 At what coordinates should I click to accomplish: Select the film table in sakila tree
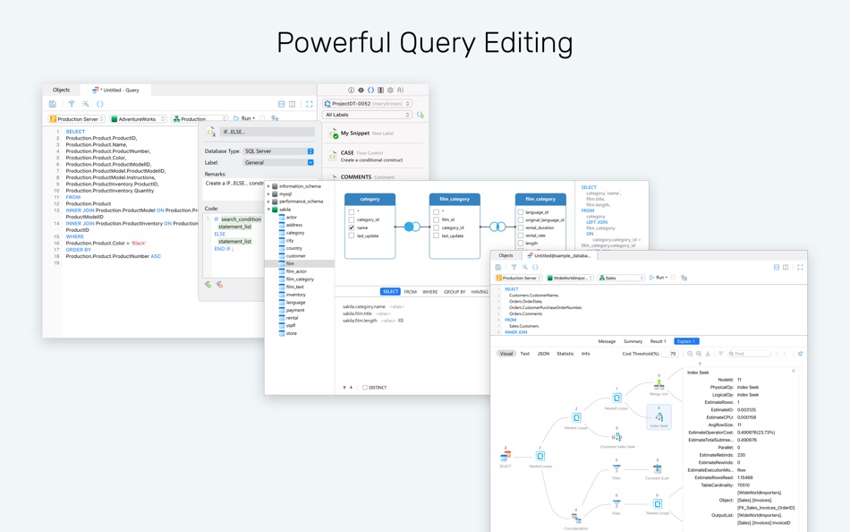pos(300,263)
